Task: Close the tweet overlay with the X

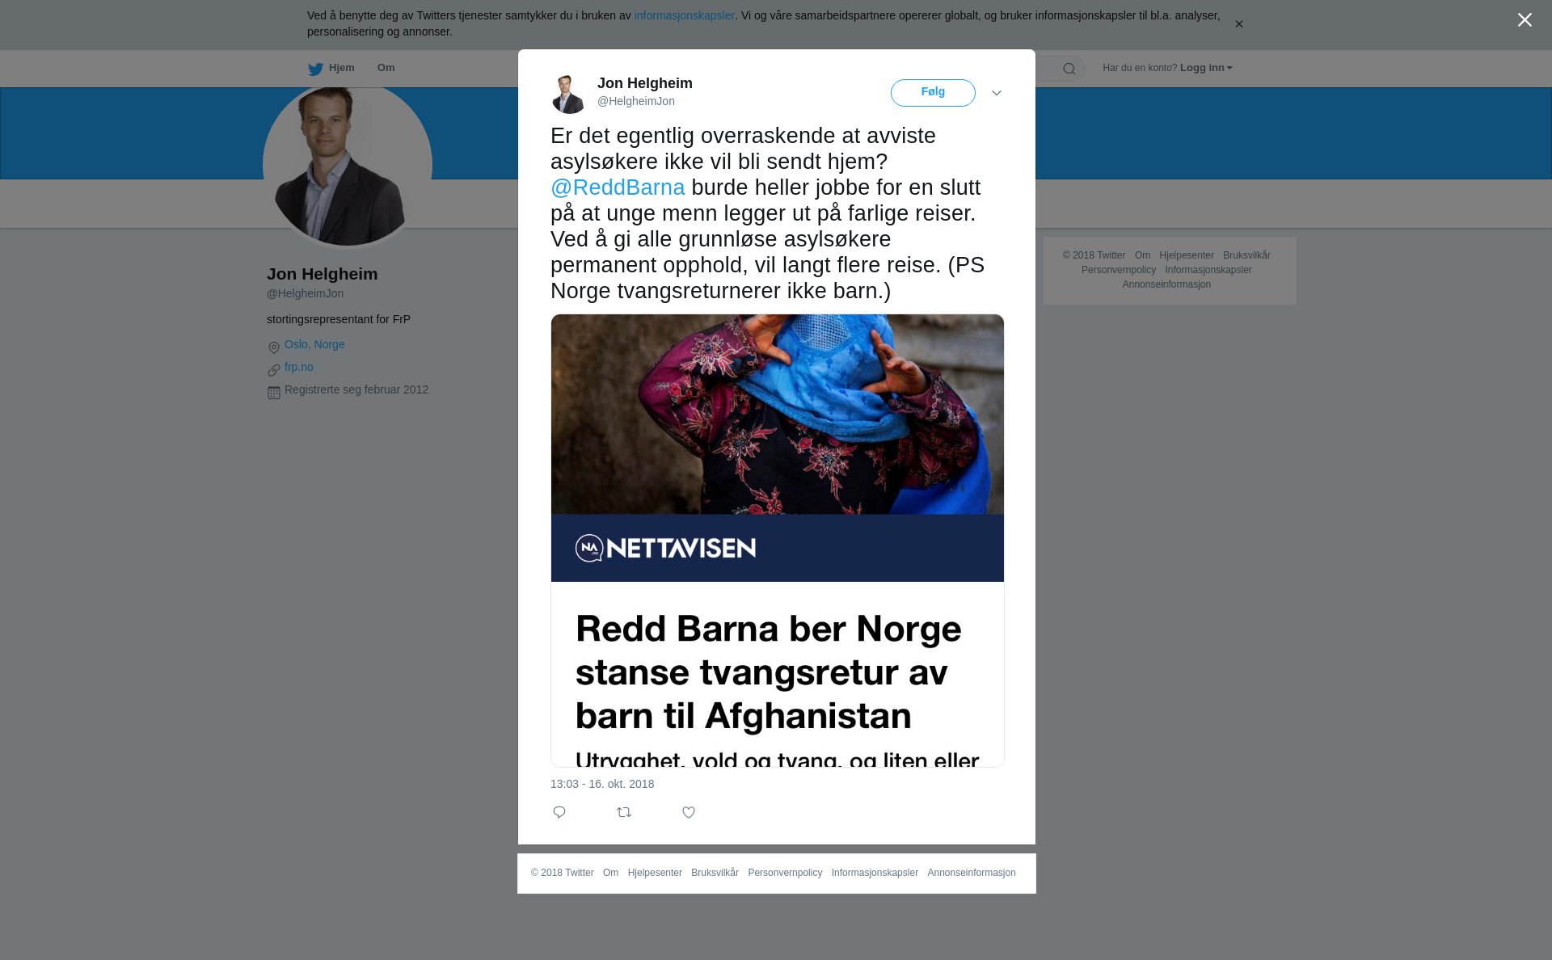Action: [x=1525, y=20]
